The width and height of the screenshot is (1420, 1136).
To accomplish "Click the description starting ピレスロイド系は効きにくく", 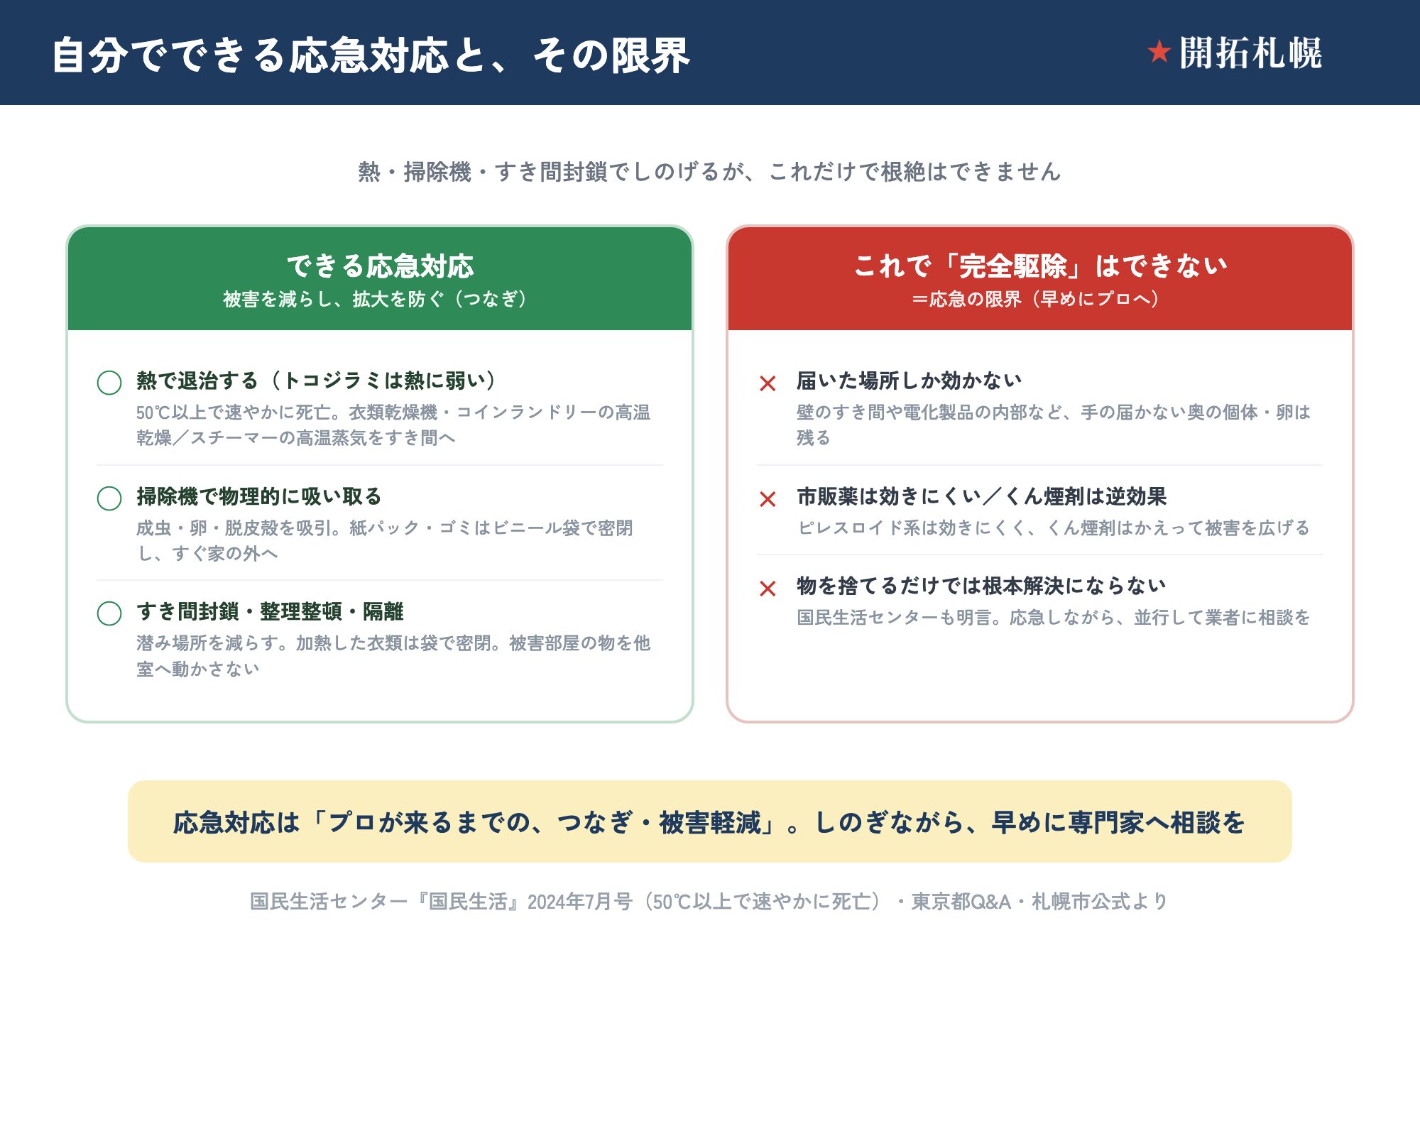I will [1054, 528].
